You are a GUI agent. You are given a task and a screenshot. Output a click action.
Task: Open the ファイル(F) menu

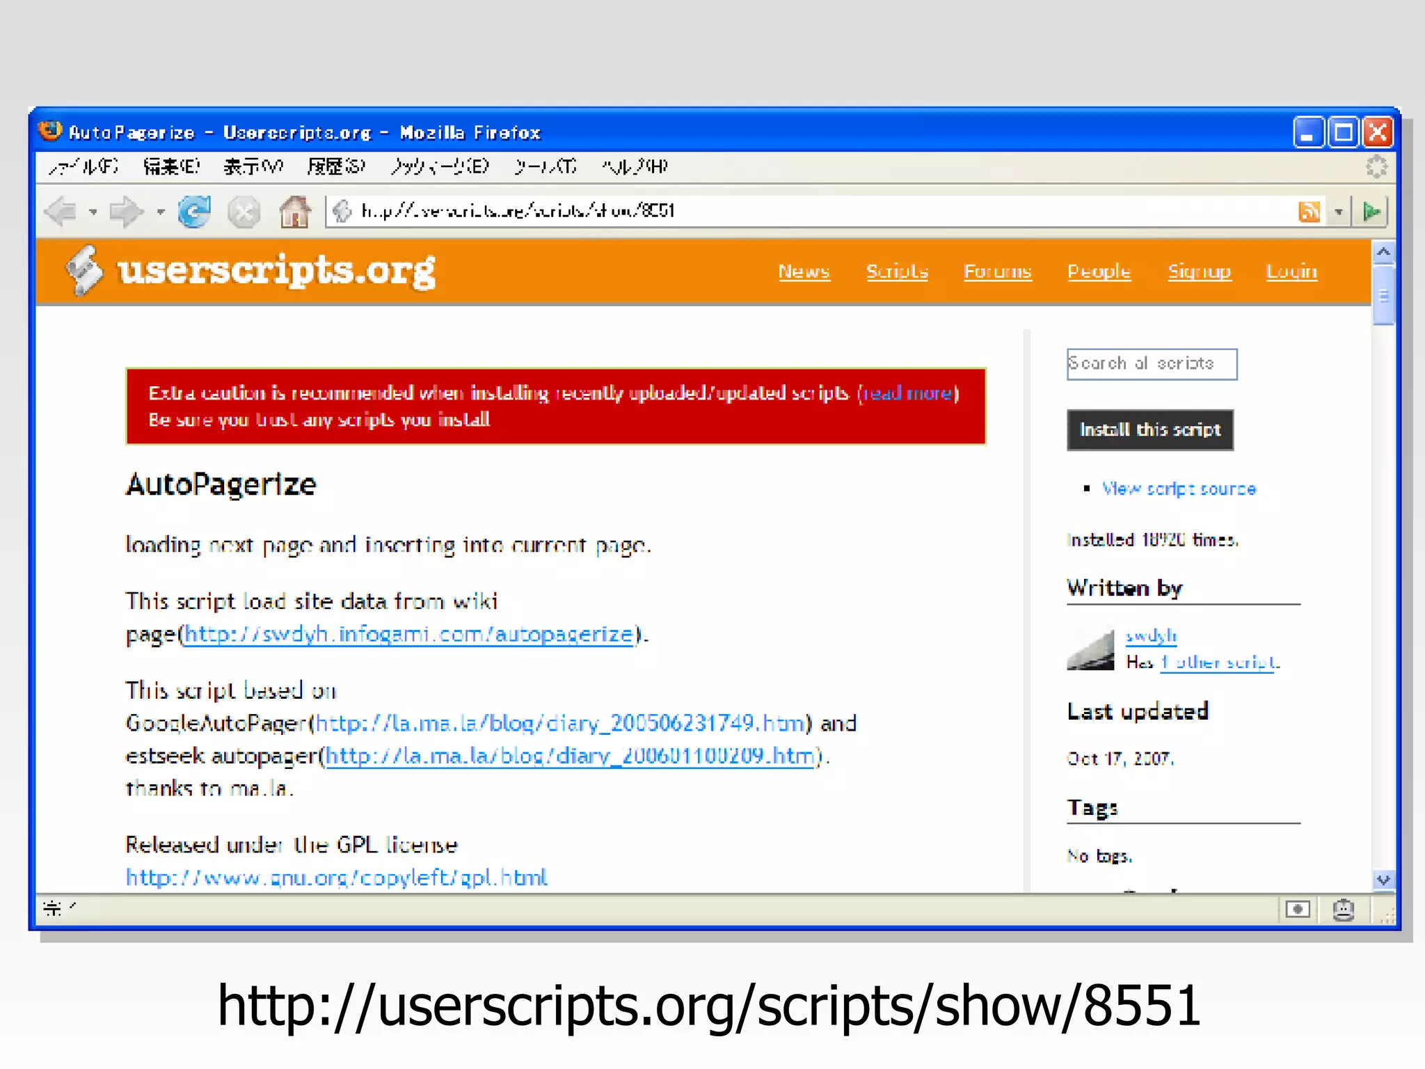(x=83, y=167)
